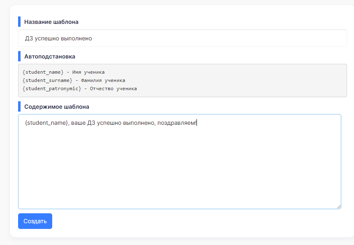Screen dimensions: 354x245
Task: Place cursor on {student_name} in template content
Action: 46,123
